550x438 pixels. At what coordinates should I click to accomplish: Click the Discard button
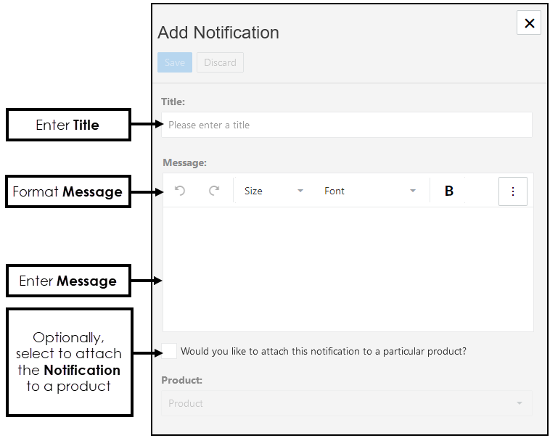(220, 62)
